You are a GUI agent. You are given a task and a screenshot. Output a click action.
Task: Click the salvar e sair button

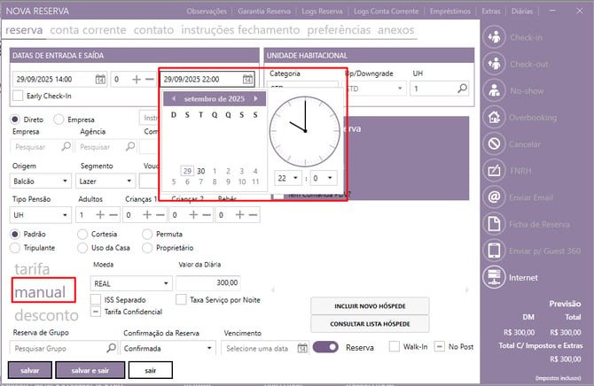[x=90, y=370]
